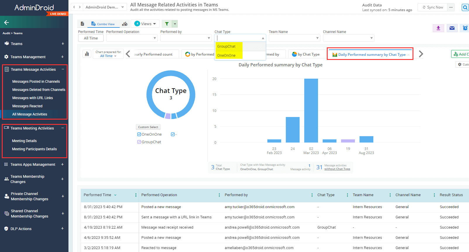Expand the Teams Management section

tap(62, 57)
